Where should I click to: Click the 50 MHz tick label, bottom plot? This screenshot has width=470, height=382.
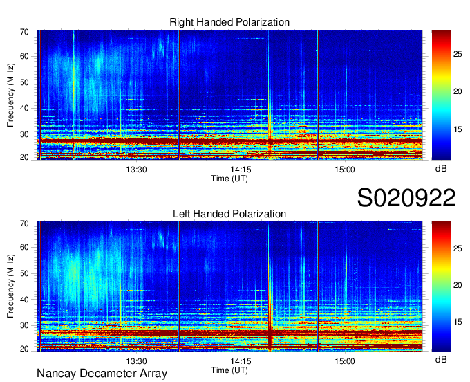click(x=24, y=273)
